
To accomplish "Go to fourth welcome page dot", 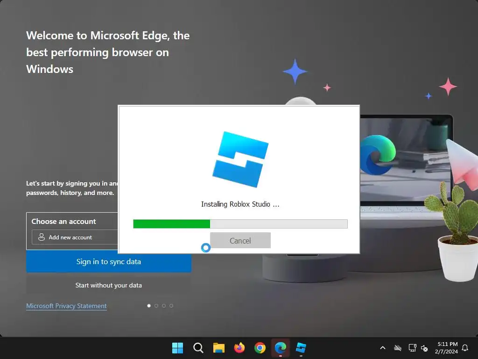I will click(171, 306).
